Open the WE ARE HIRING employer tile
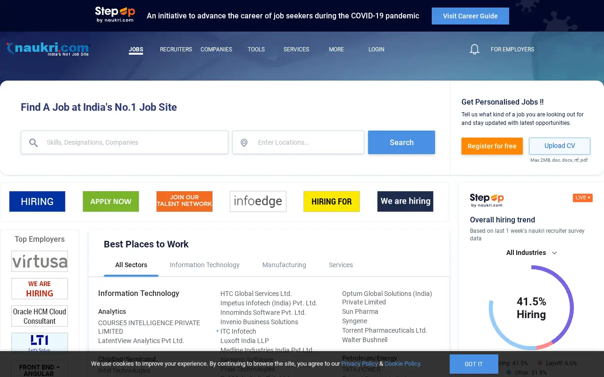The height and width of the screenshot is (377, 604). [x=40, y=288]
